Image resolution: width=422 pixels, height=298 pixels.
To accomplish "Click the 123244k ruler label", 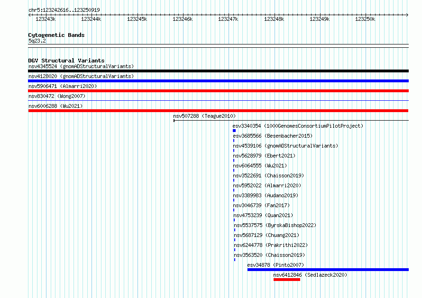I will click(91, 19).
